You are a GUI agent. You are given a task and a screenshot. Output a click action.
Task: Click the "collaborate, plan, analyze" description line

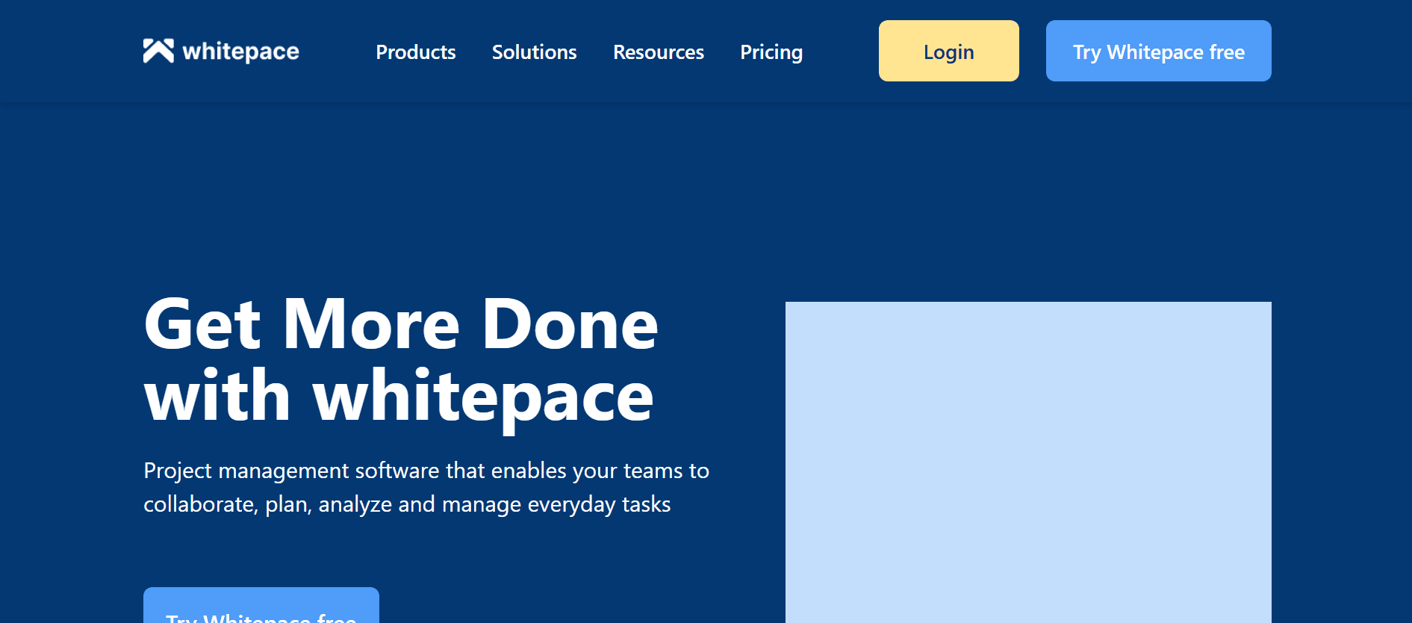point(406,504)
